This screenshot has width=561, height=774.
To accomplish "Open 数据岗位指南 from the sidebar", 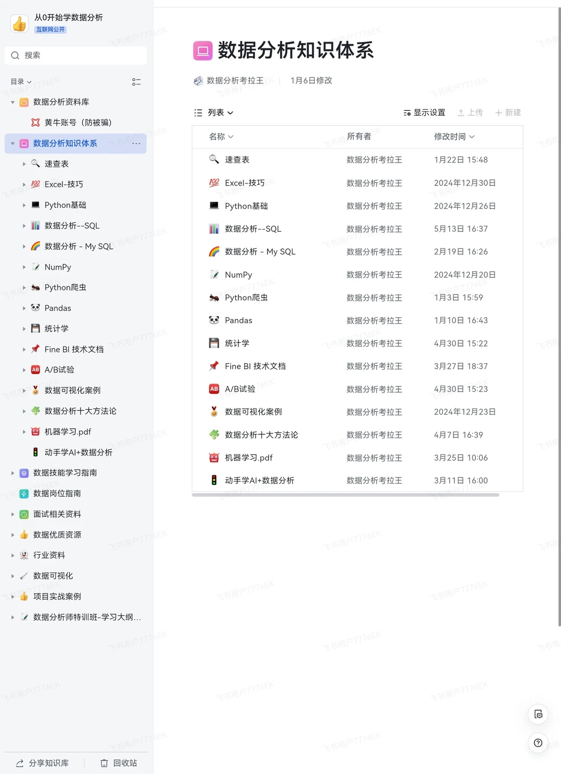I will click(x=57, y=493).
